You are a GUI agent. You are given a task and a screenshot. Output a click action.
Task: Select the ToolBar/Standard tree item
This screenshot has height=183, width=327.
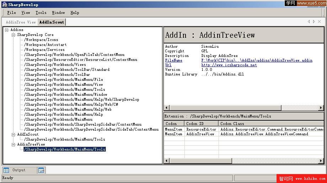(x=67, y=69)
